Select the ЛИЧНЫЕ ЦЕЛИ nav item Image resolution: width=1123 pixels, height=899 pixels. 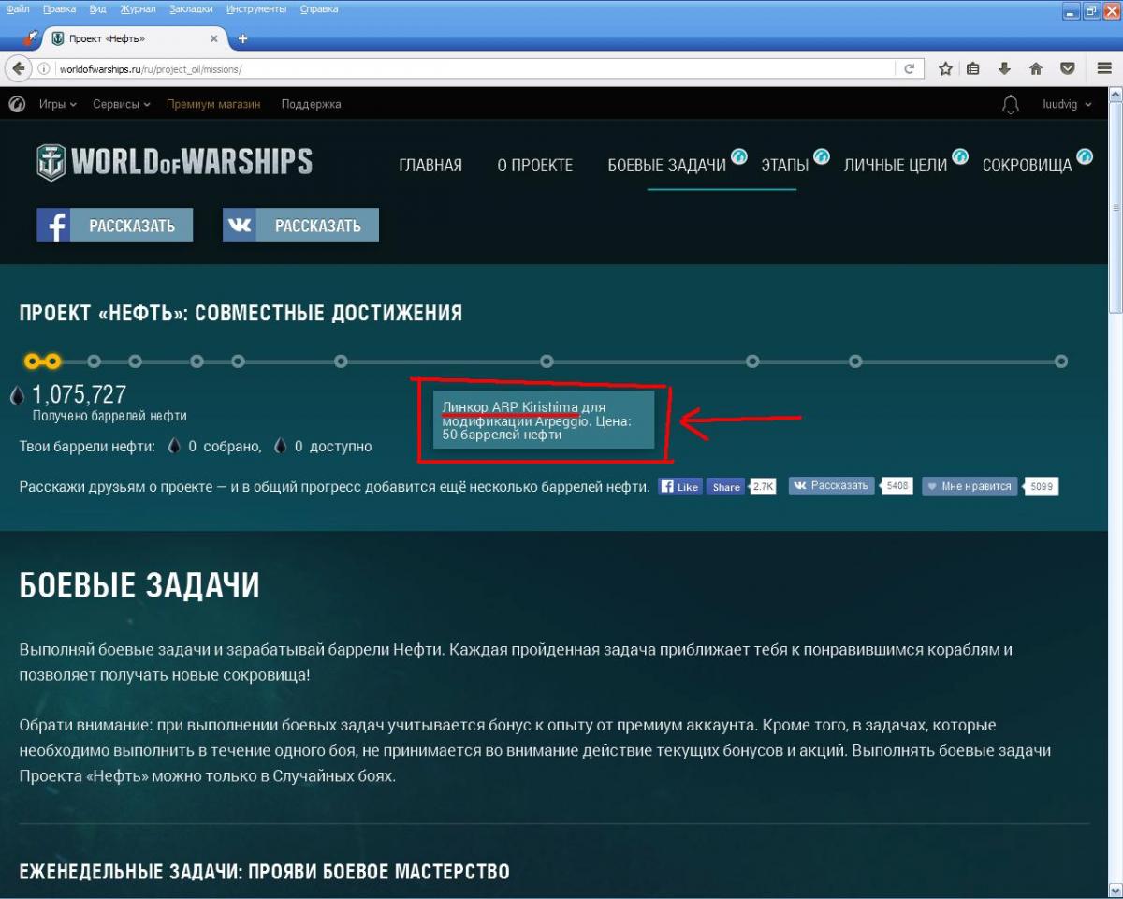pos(896,166)
